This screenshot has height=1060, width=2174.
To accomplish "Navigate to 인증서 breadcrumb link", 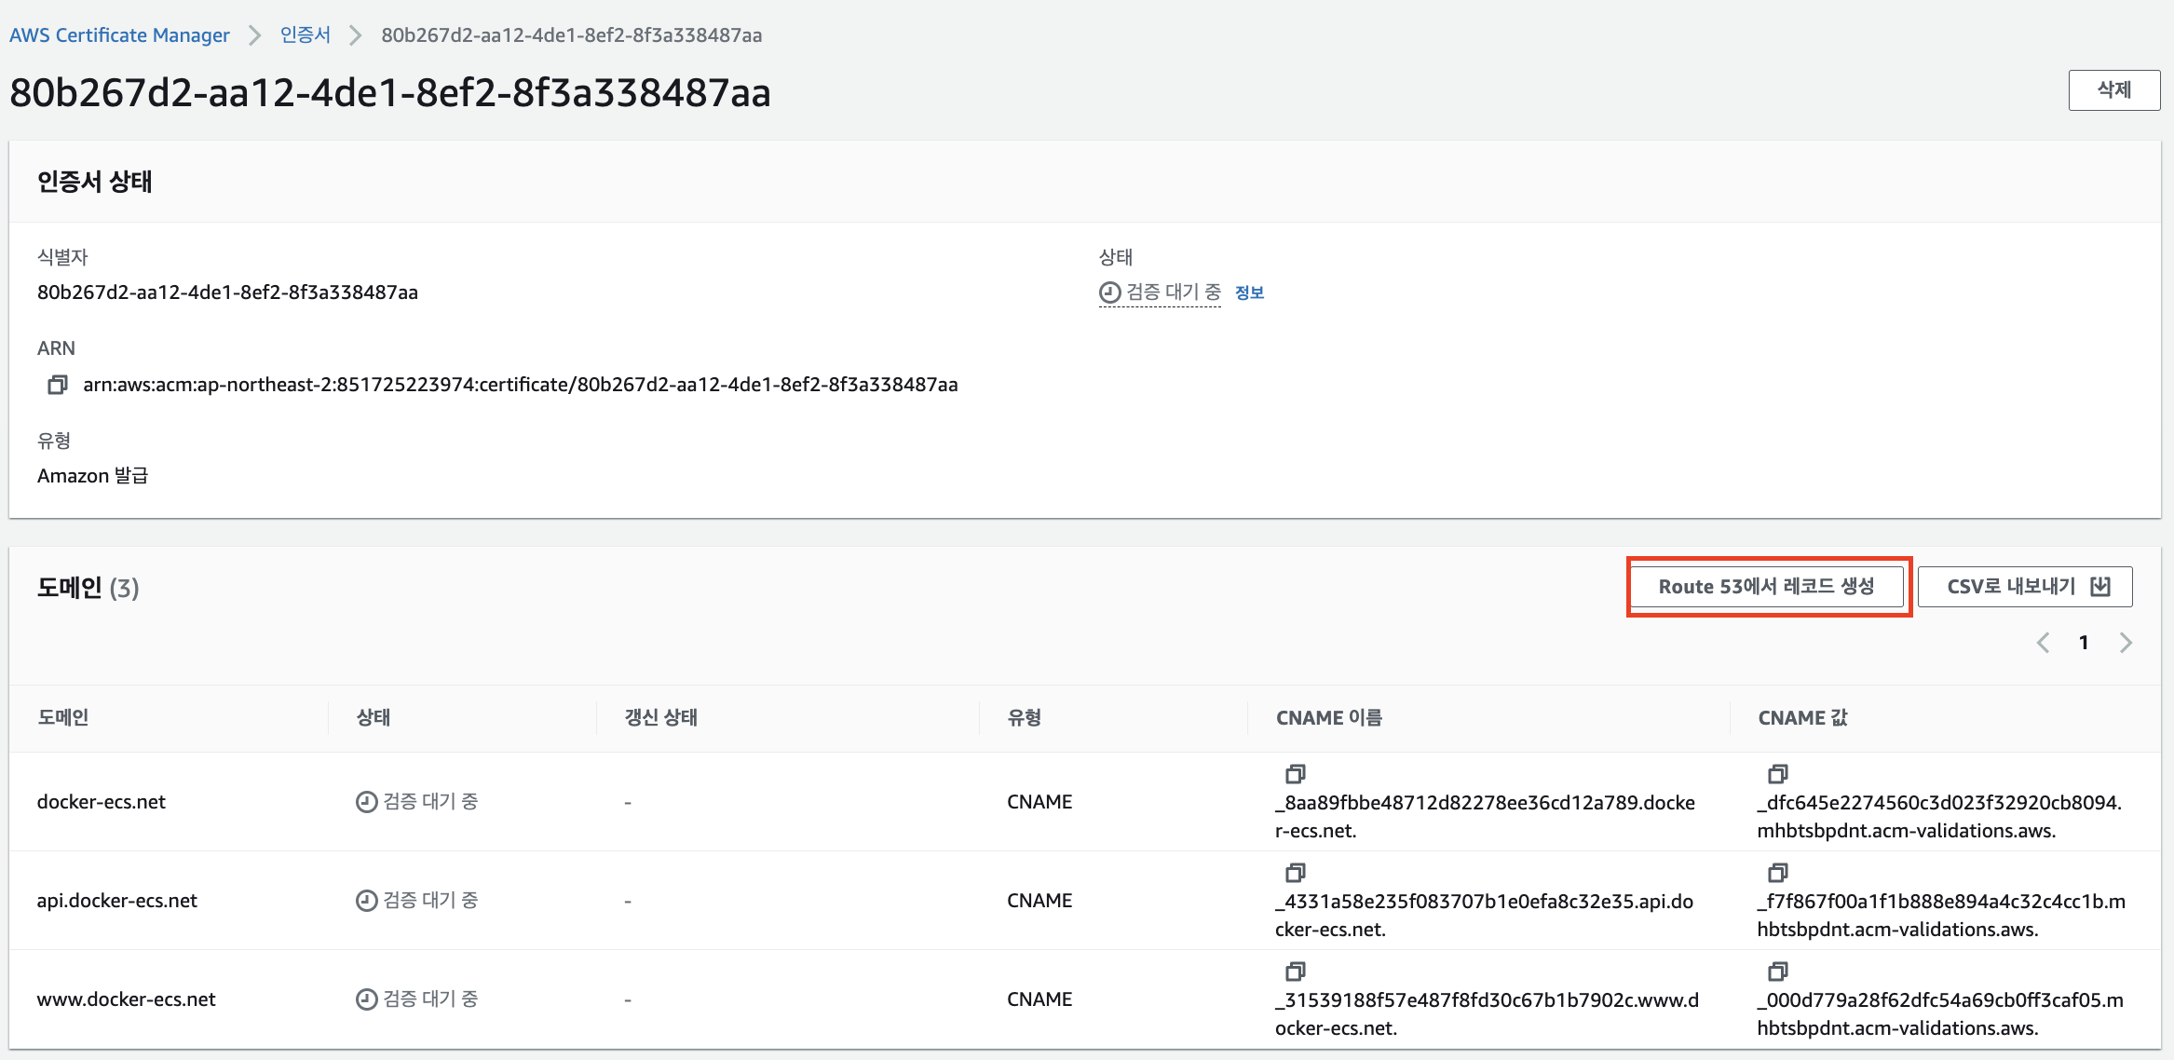I will 306,35.
